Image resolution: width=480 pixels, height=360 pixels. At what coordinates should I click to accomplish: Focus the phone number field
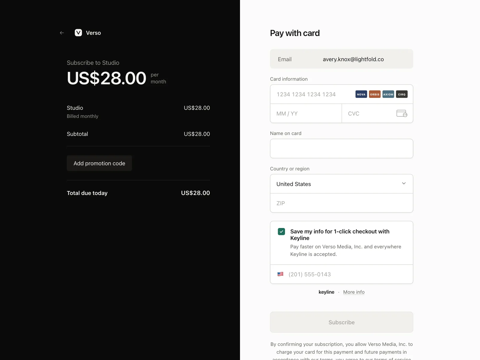(x=348, y=274)
